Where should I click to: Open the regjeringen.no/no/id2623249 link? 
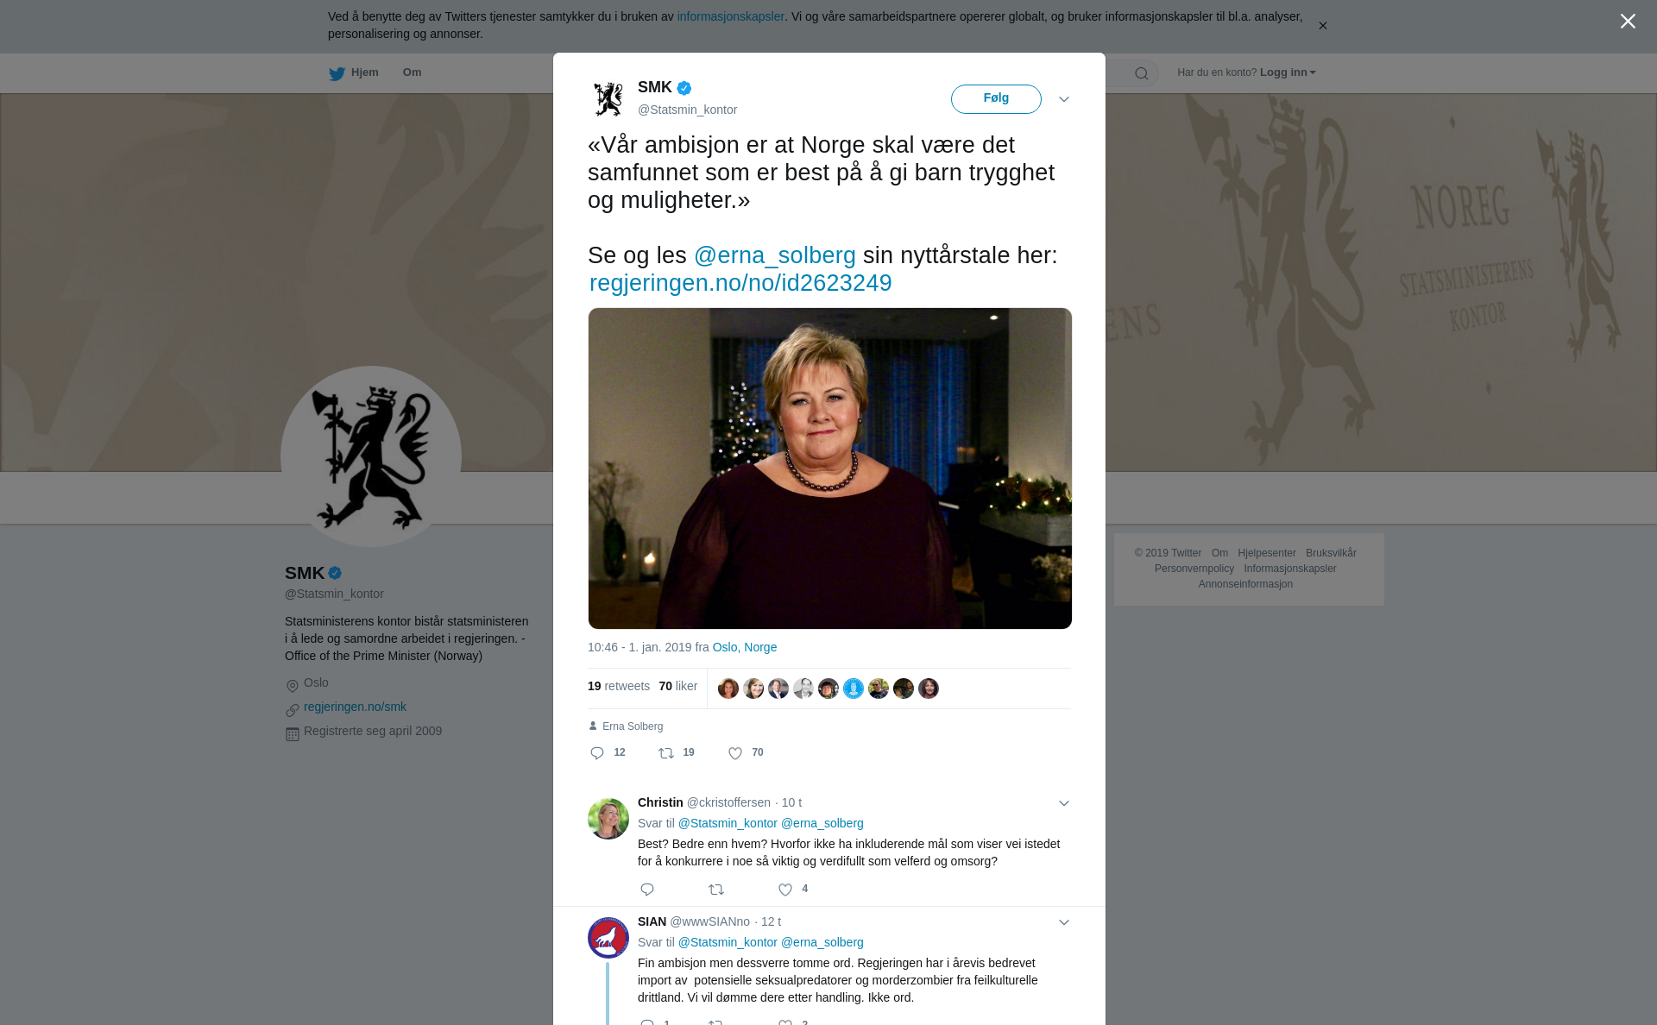pos(740,283)
